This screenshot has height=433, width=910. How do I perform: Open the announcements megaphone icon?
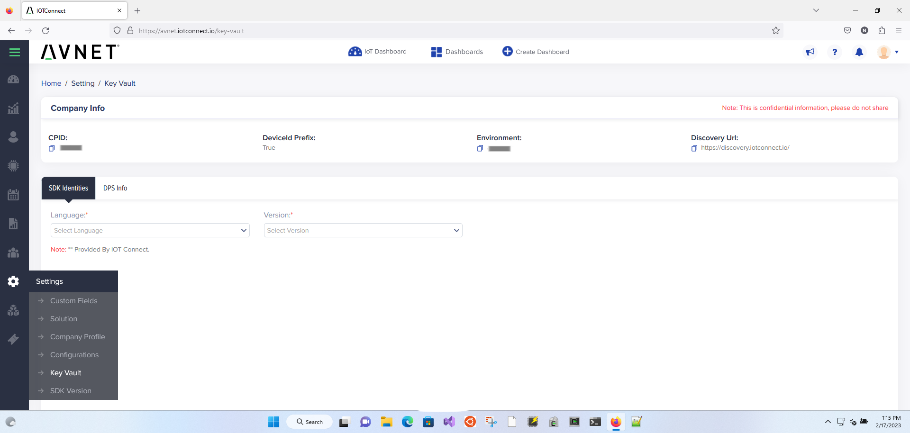coord(810,52)
